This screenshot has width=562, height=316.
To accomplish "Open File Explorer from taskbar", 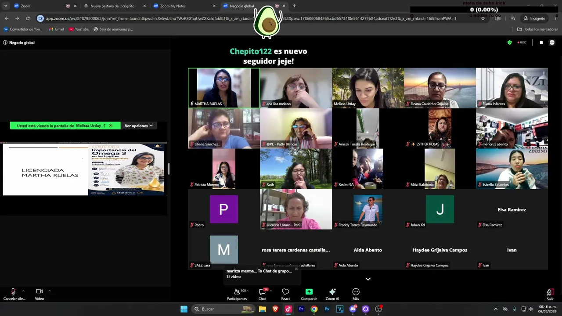I will [263, 309].
